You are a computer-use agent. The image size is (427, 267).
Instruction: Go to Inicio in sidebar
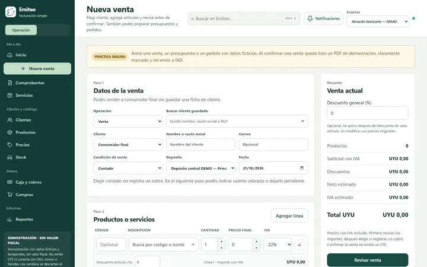coord(37,55)
